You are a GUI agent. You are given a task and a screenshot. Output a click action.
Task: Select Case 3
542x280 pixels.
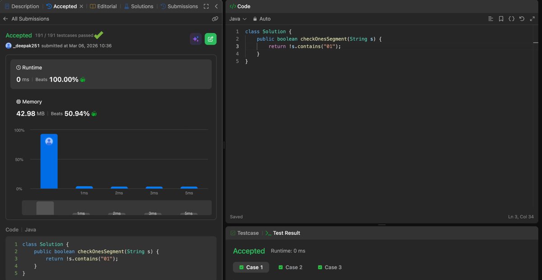(330, 267)
